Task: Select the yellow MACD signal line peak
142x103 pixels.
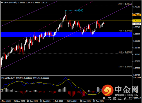Action: pos(69,80)
